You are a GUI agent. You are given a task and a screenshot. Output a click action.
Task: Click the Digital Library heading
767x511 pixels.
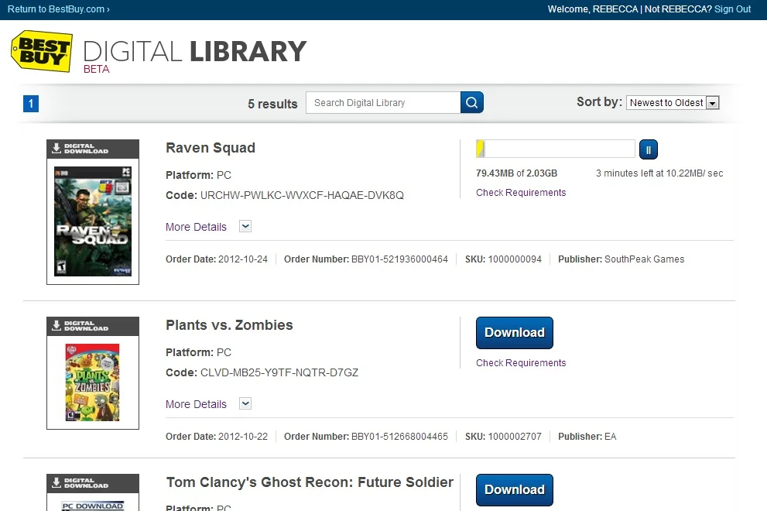[x=195, y=51]
